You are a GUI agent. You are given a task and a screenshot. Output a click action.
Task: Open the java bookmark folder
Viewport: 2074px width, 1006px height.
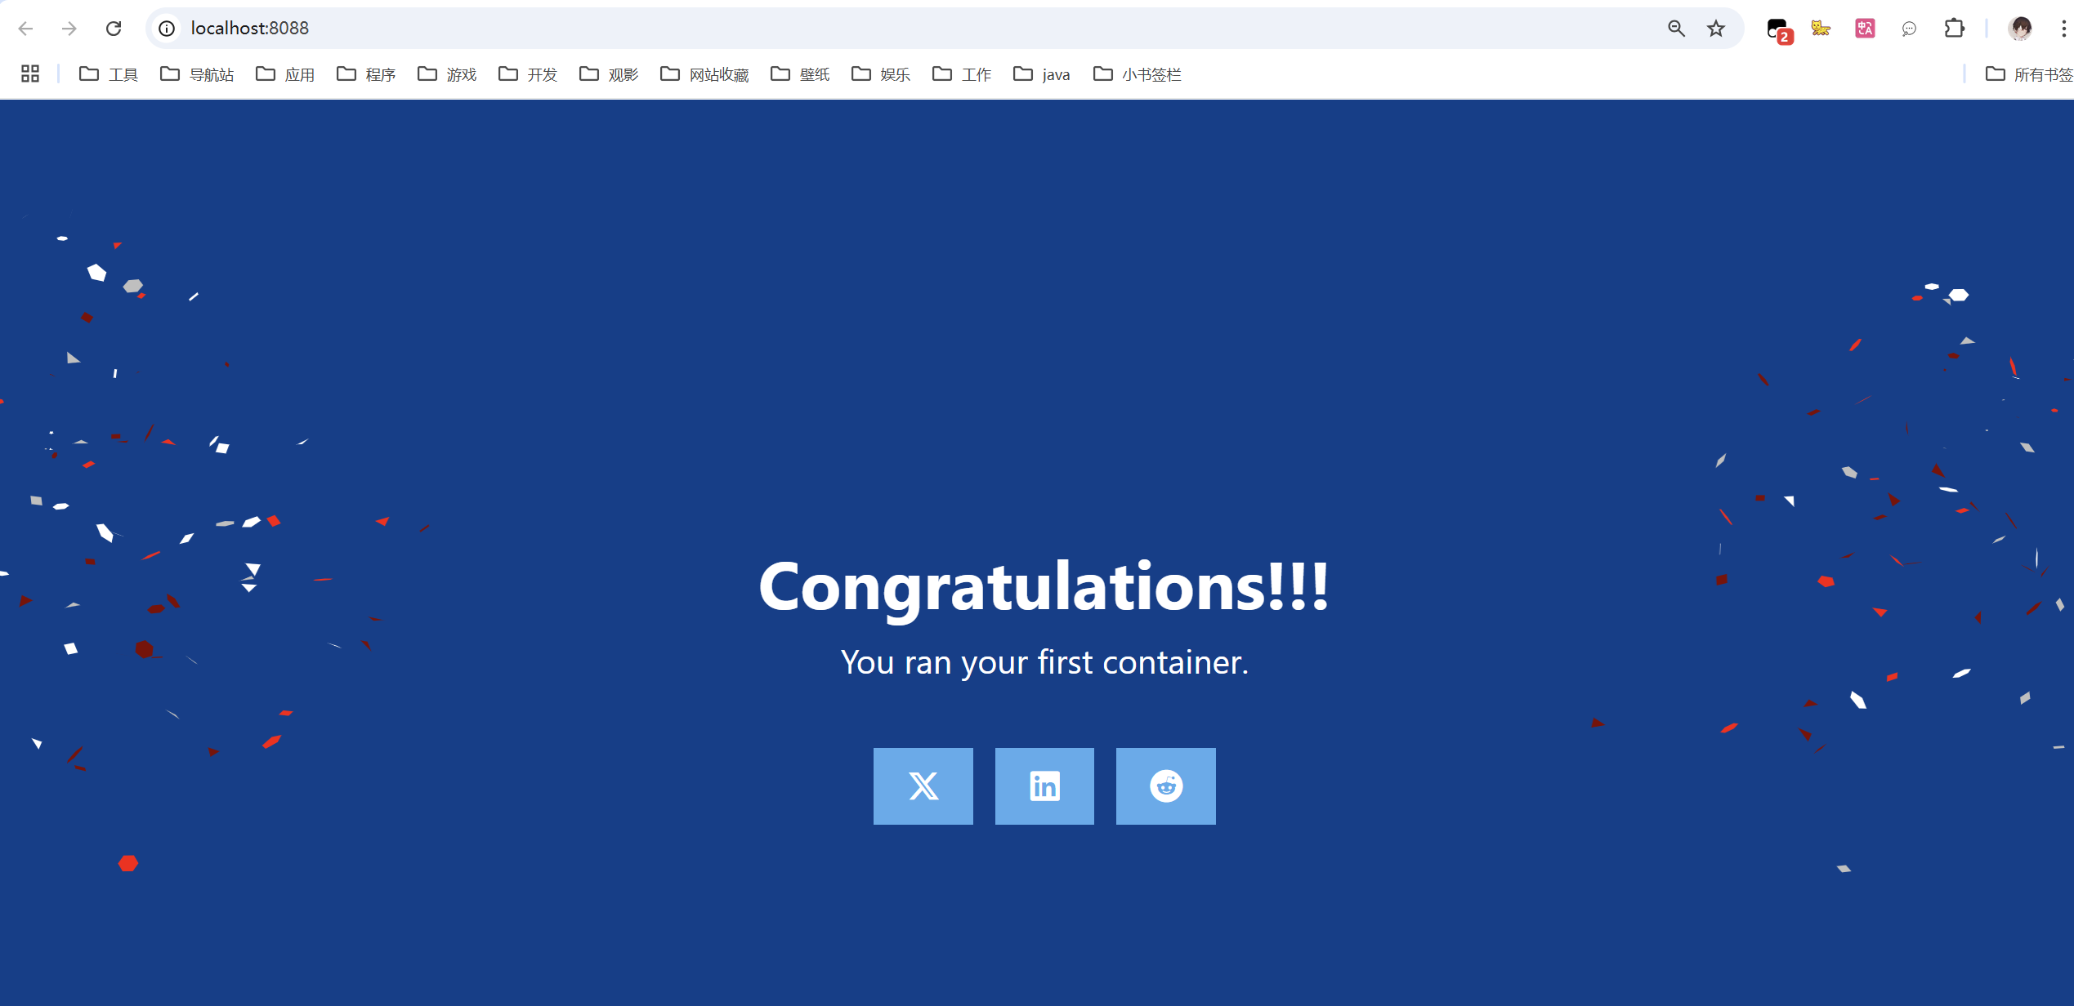[x=1042, y=74]
